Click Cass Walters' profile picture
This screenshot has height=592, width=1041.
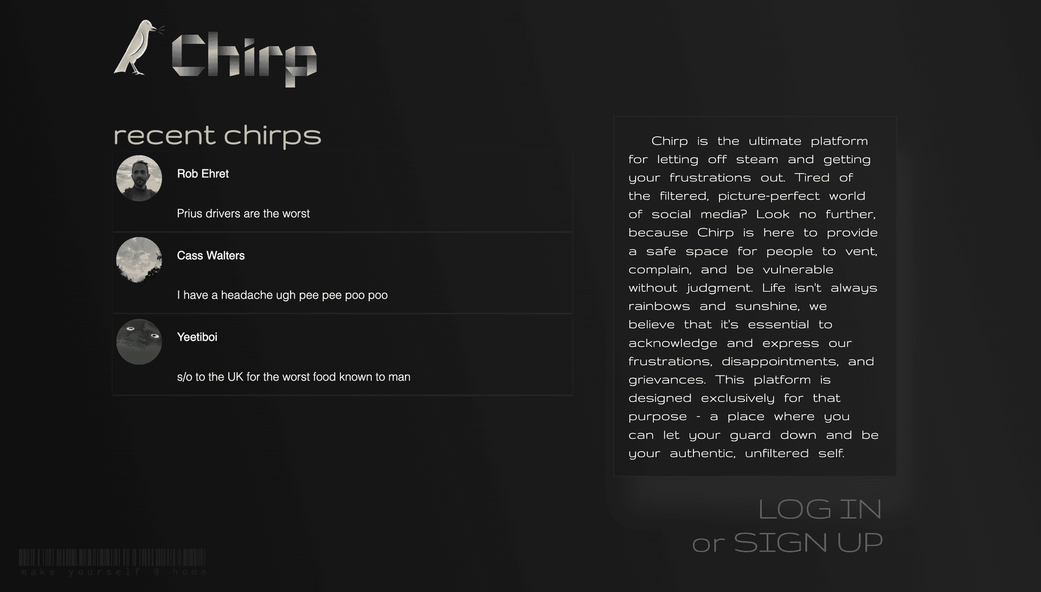(139, 259)
